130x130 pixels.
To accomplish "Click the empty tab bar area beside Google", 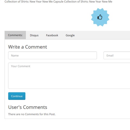I will (x=103, y=35).
